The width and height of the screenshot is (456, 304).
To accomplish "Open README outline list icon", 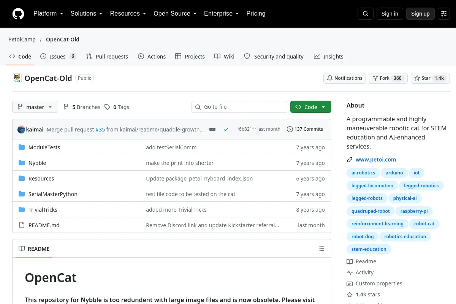I will (321, 249).
